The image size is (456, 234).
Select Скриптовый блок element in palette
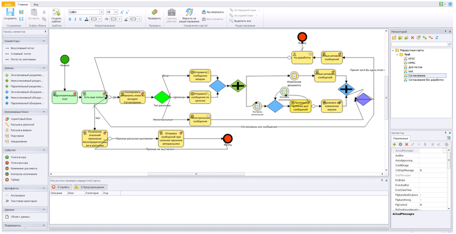coord(22,118)
